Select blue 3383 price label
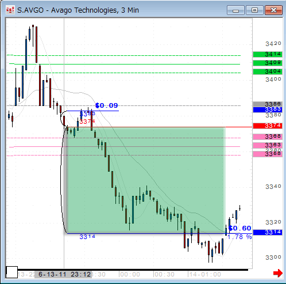The image size is (286, 284). point(268,109)
